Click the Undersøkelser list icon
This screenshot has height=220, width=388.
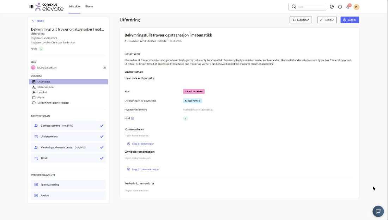click(36, 136)
